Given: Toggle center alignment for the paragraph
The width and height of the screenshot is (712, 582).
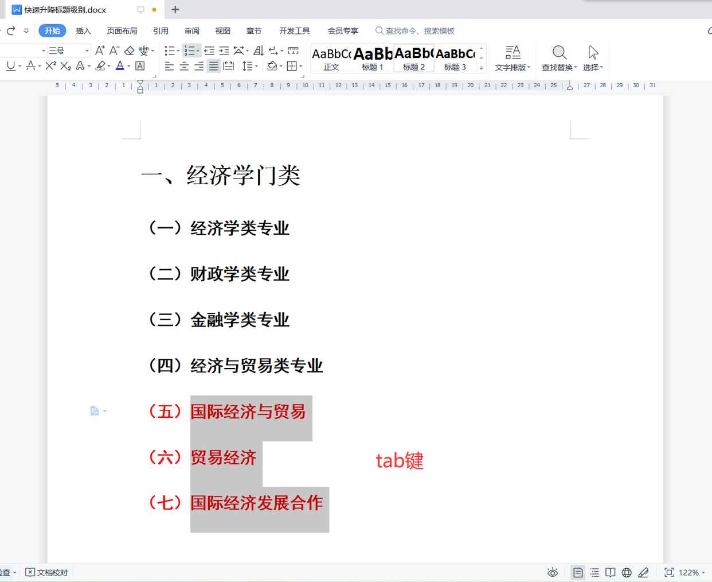Looking at the screenshot, I should click(183, 65).
